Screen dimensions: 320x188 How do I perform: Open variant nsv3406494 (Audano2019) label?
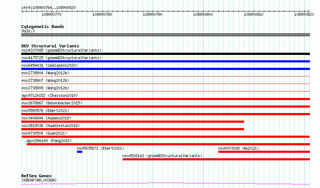(x=46, y=118)
